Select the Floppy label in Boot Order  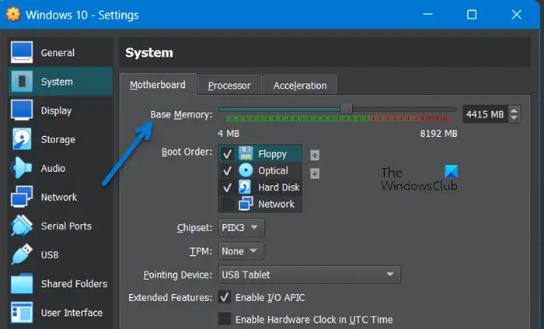(272, 154)
